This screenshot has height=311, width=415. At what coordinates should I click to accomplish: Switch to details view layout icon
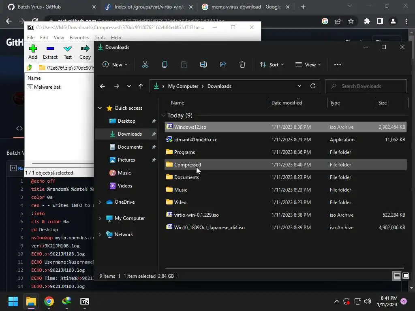[x=397, y=276]
